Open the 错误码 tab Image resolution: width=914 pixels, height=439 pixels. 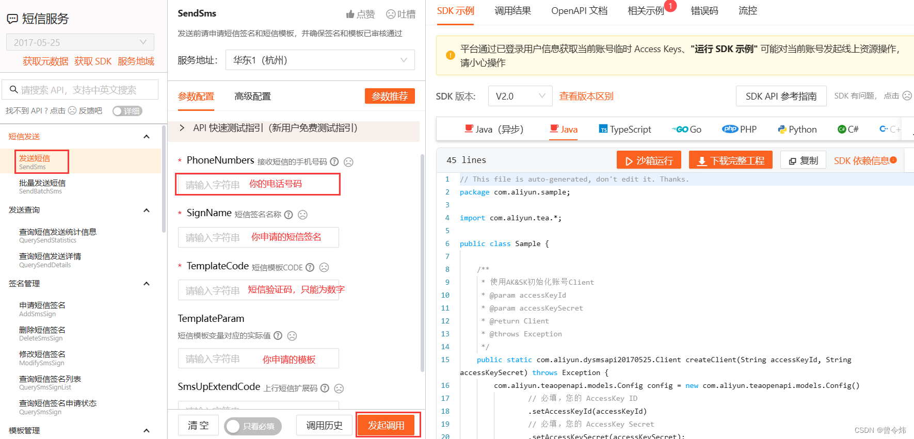[x=704, y=11]
